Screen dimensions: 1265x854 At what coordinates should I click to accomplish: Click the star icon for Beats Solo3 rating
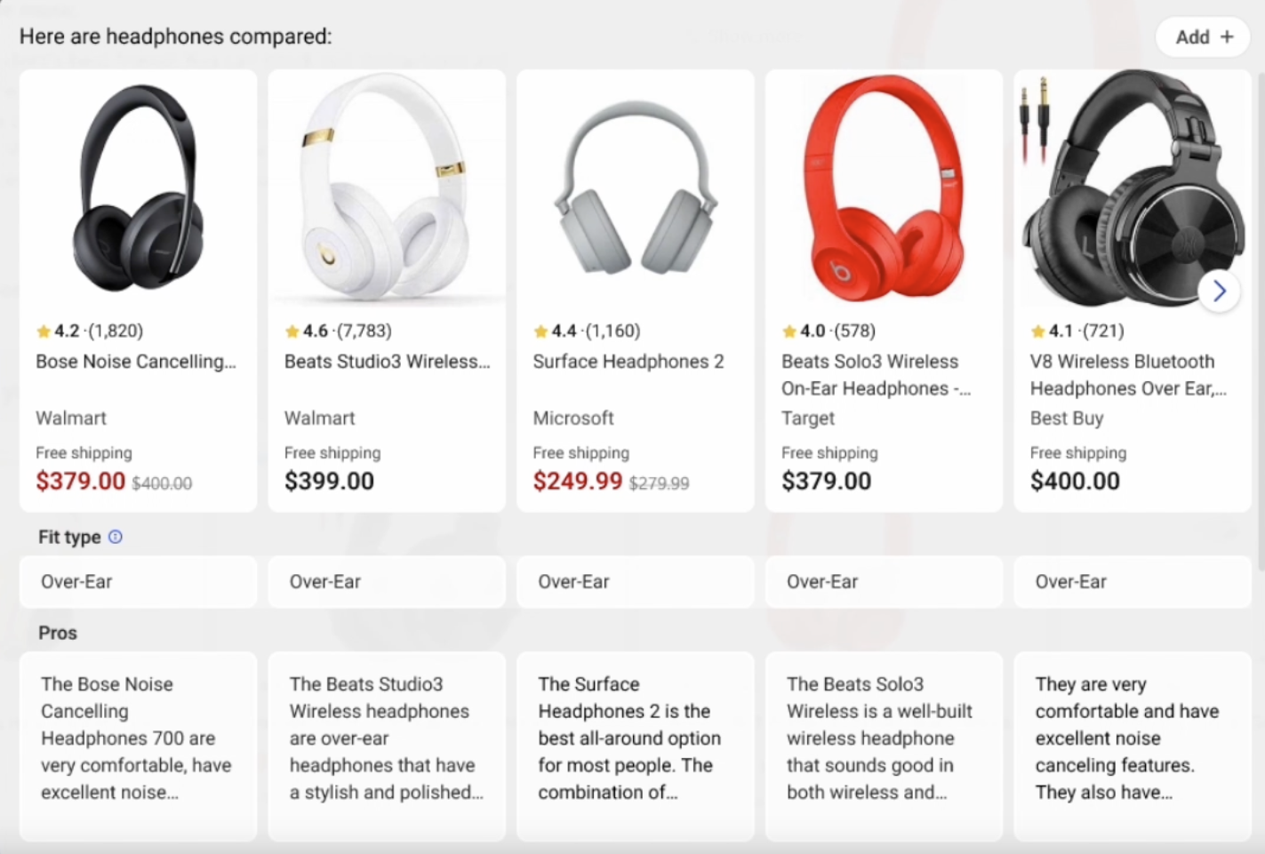click(789, 331)
